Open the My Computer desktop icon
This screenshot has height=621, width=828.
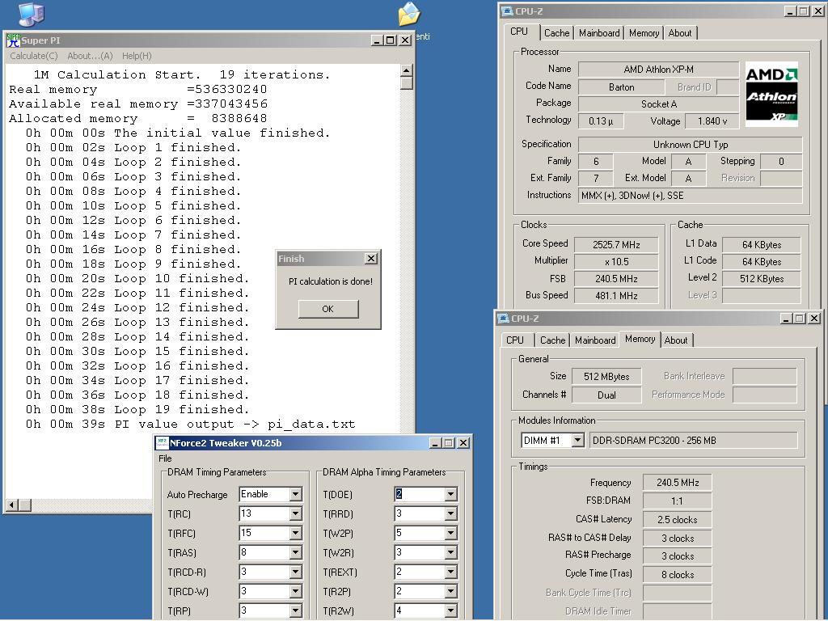pos(32,14)
